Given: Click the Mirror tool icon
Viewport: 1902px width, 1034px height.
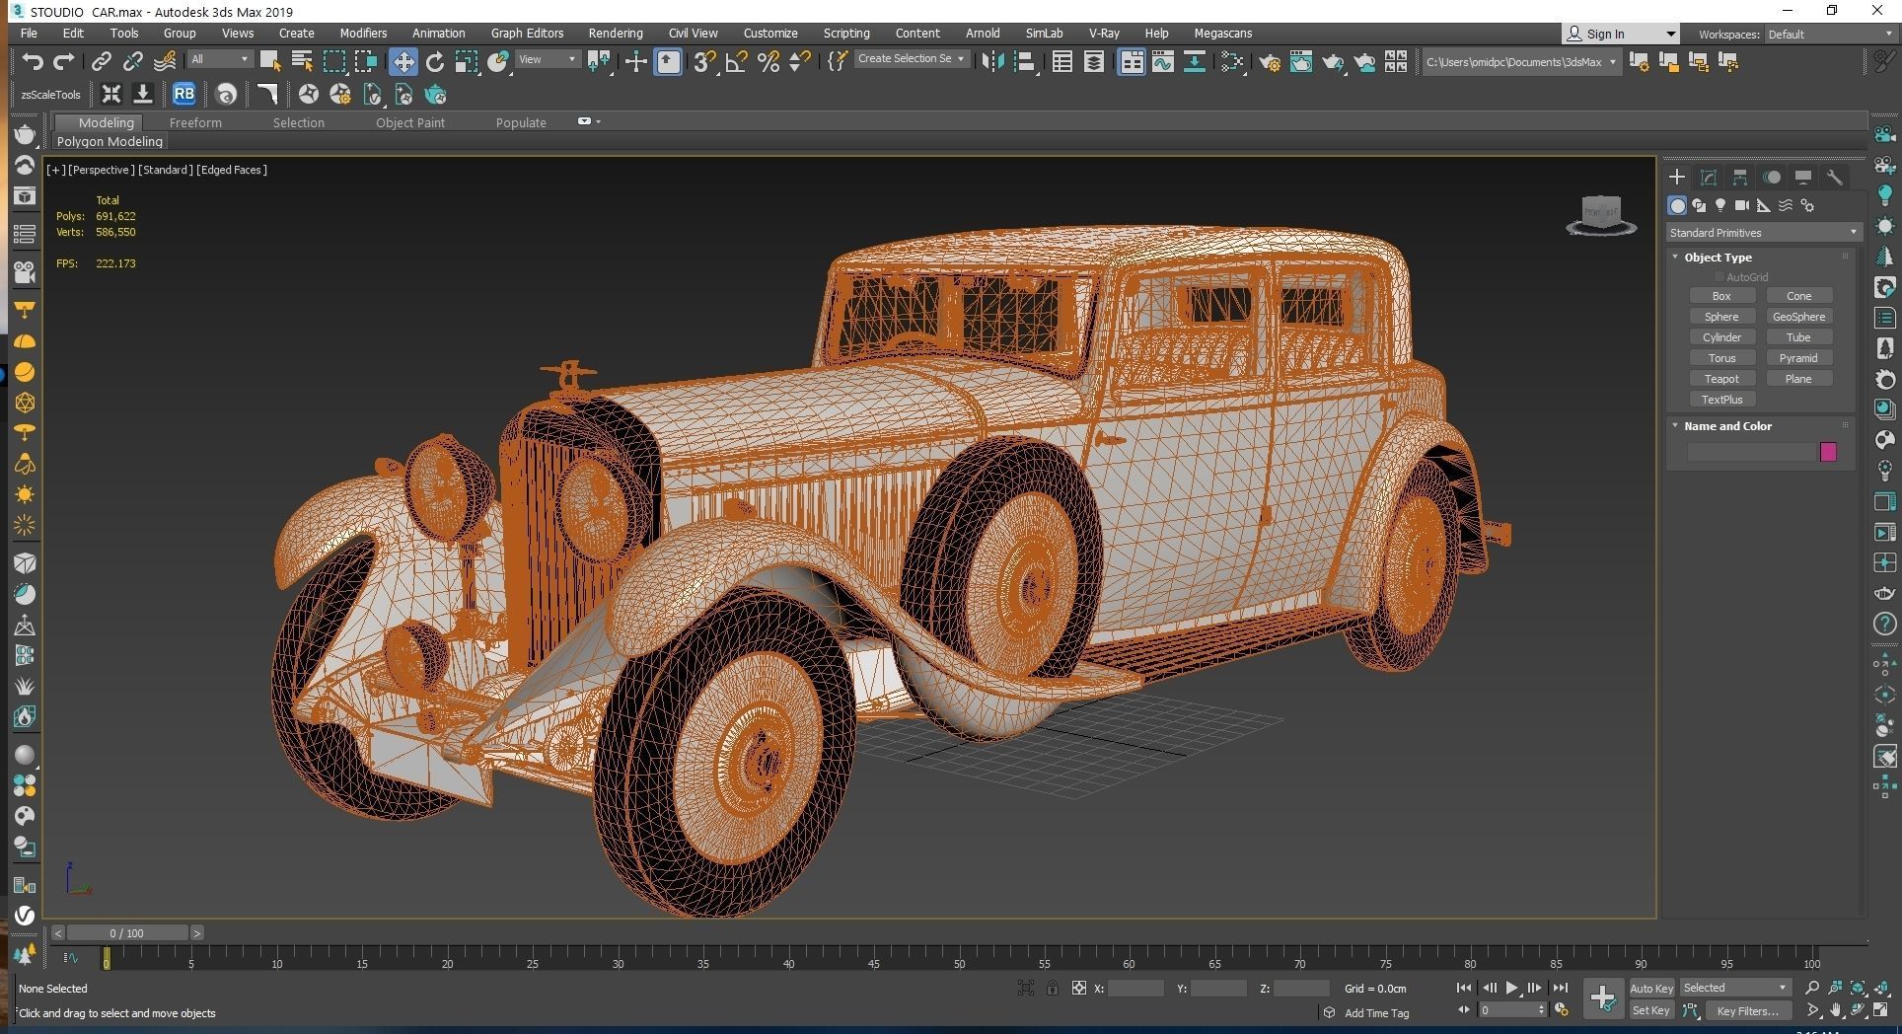Looking at the screenshot, I should (x=992, y=62).
